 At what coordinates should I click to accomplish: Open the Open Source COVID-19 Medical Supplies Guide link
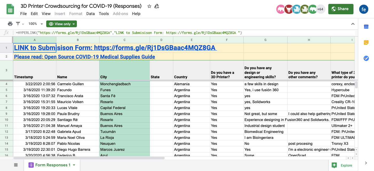(x=84, y=57)
